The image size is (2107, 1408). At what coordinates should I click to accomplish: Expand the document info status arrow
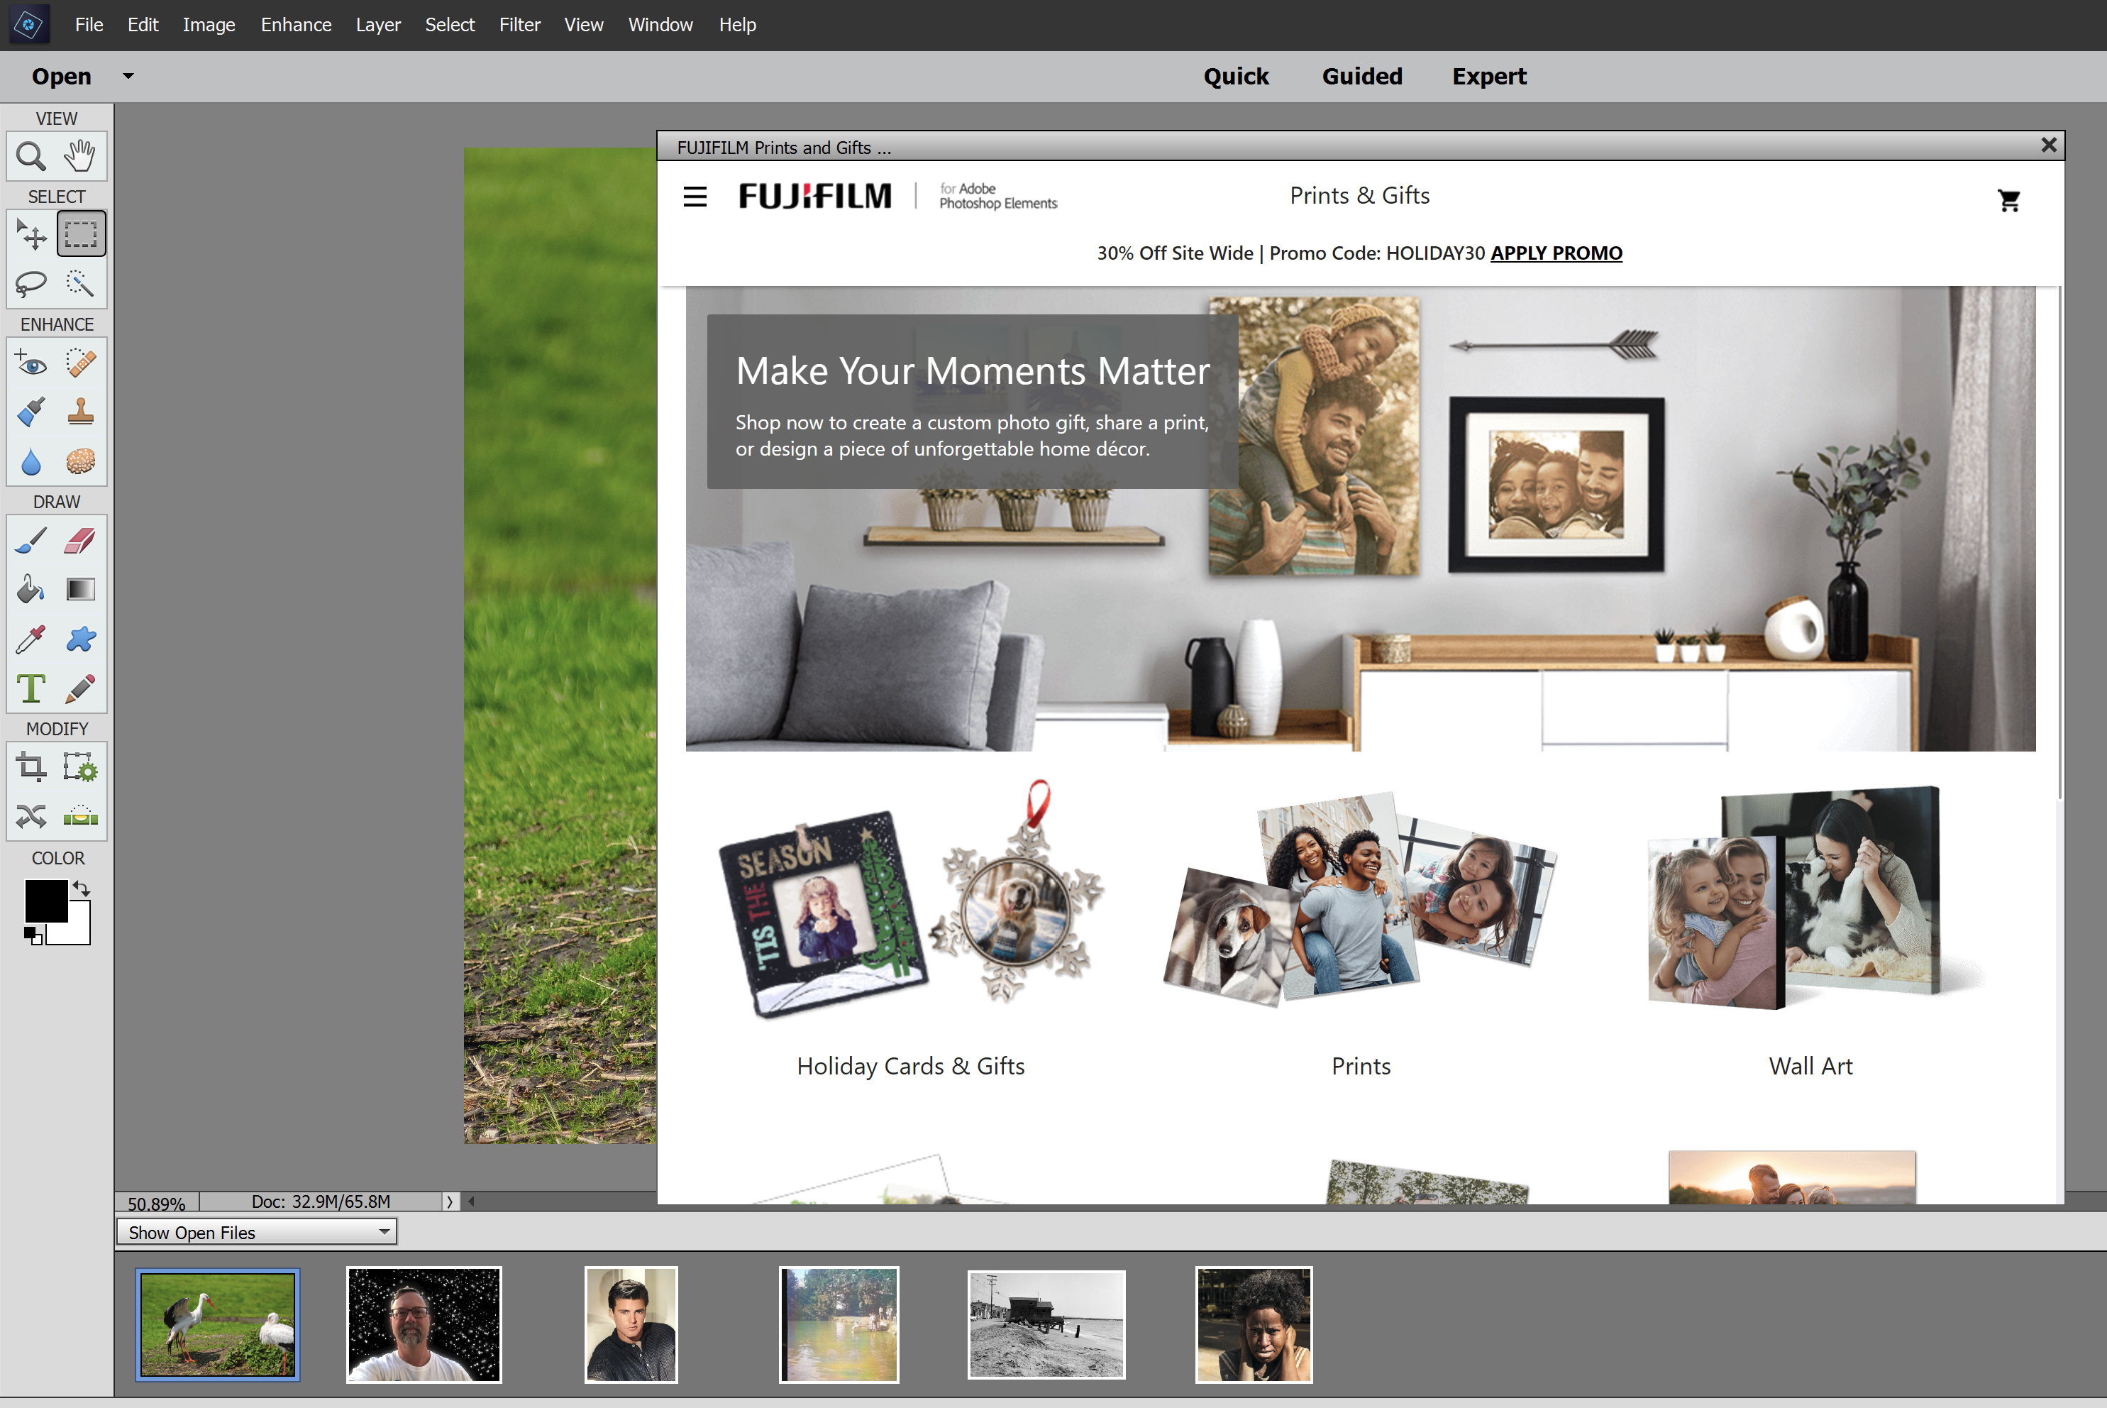pos(450,1201)
